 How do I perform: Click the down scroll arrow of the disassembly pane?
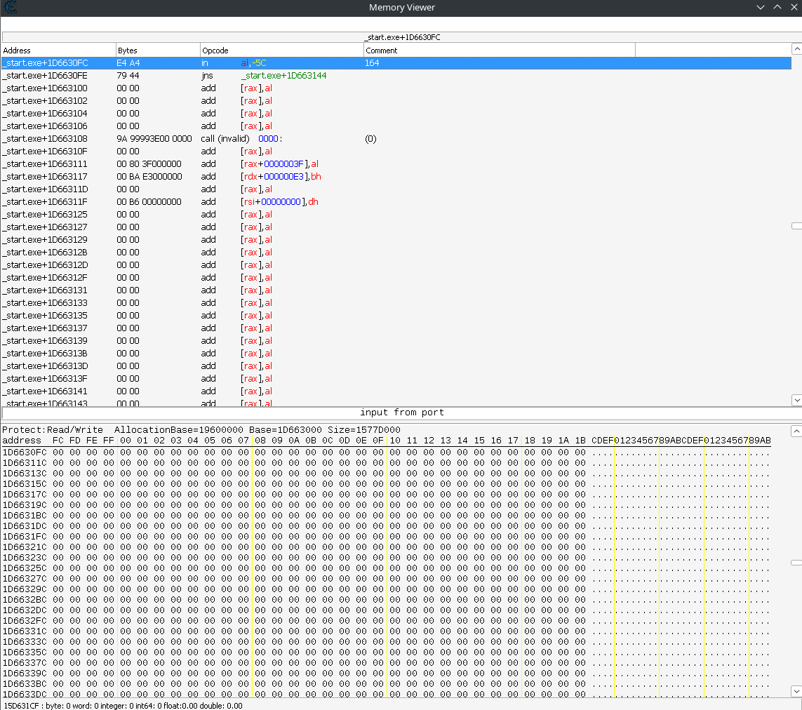click(796, 400)
